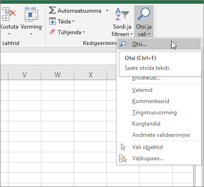The height and width of the screenshot is (187, 204).
Task: Collapse the Otsi ja vali dropdown arrow
Action: coord(149,34)
